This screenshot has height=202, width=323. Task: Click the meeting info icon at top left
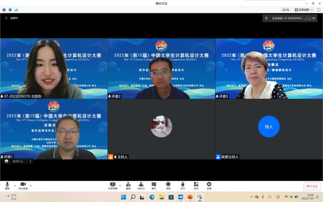[x=4, y=10]
